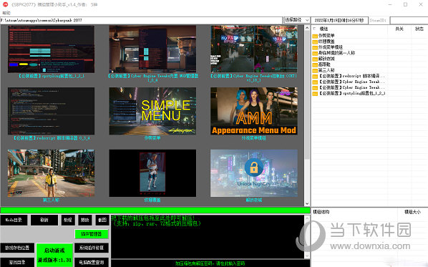
Task: Click the log console scroll-down arrow
Action: (307, 256)
